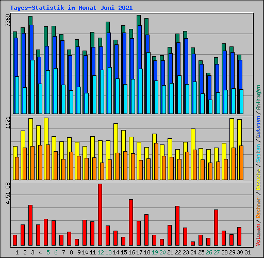Click the red volume bar for day 3
The width and height of the screenshot is (264, 258).
(x=30, y=225)
